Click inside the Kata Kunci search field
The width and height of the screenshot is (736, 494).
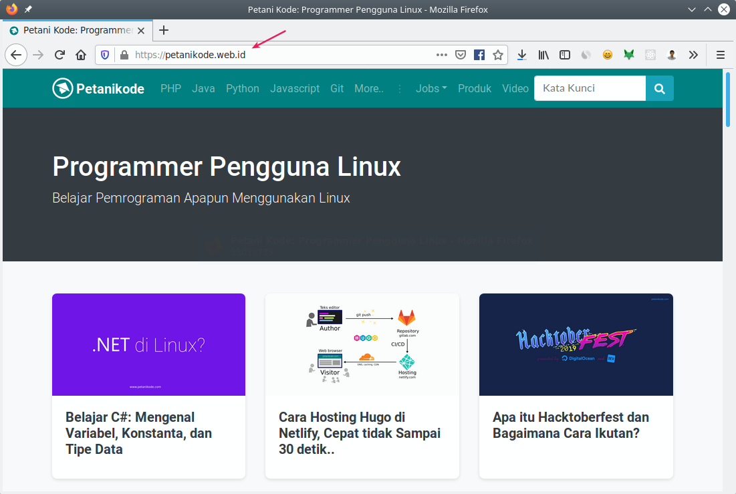pos(590,88)
